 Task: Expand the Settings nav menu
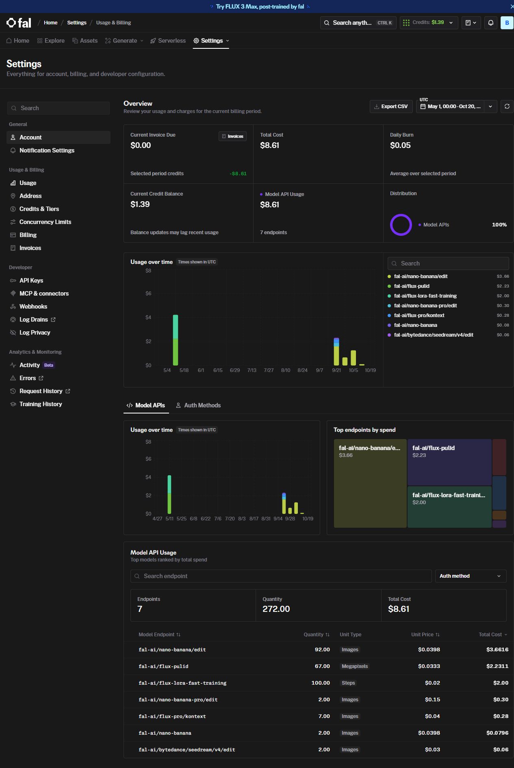[x=211, y=41]
